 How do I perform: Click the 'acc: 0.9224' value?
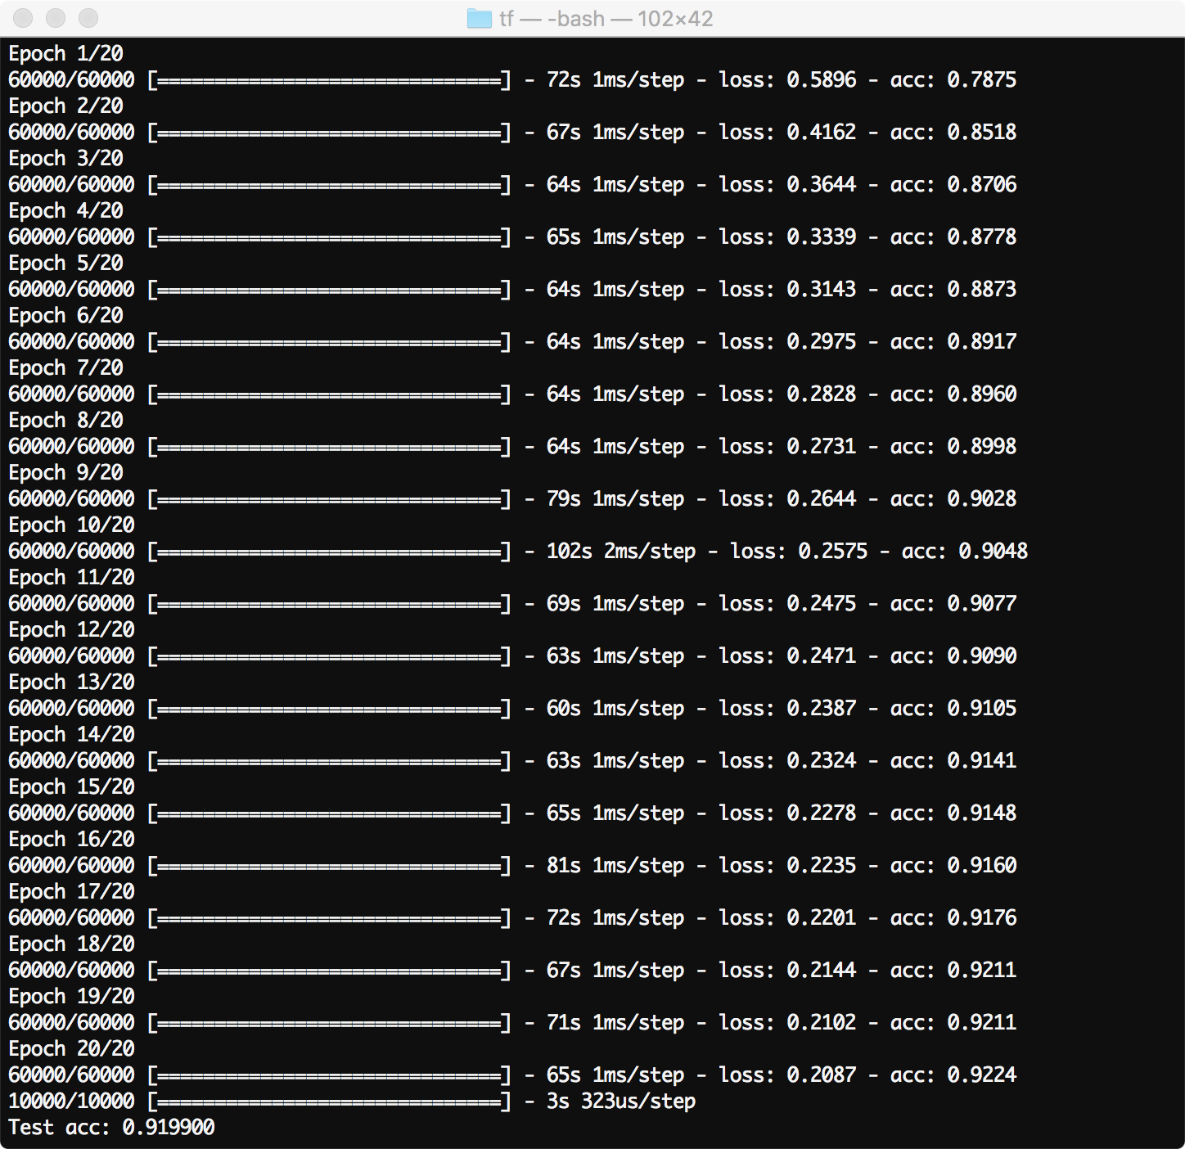point(953,1075)
